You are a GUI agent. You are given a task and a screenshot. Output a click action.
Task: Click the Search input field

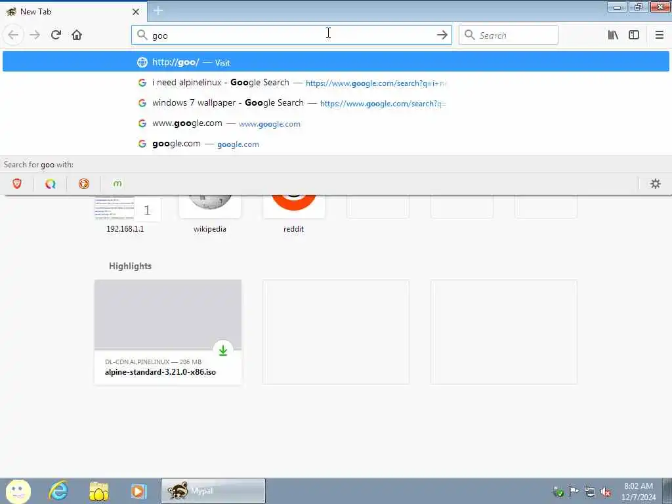pyautogui.click(x=509, y=35)
